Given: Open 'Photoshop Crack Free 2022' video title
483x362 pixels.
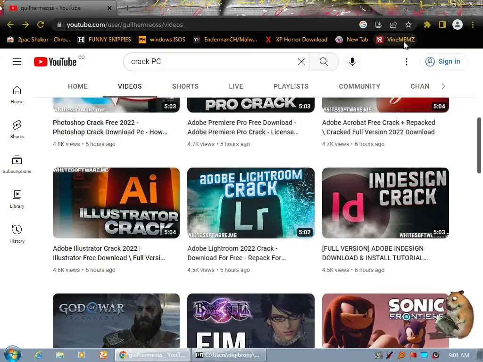Looking at the screenshot, I should point(110,127).
